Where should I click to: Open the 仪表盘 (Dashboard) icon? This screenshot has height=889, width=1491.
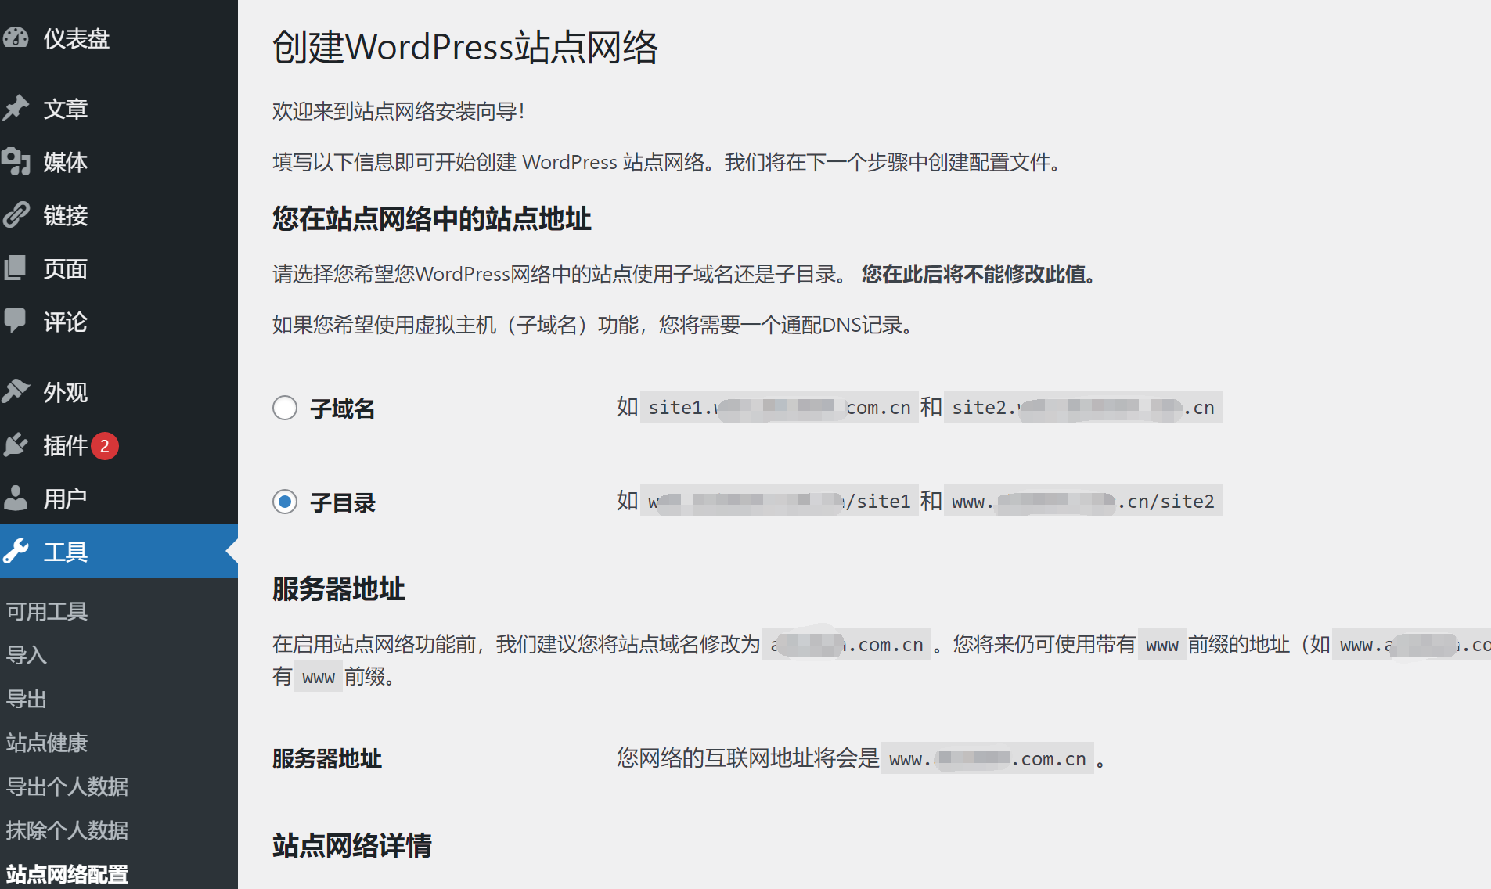tap(17, 38)
